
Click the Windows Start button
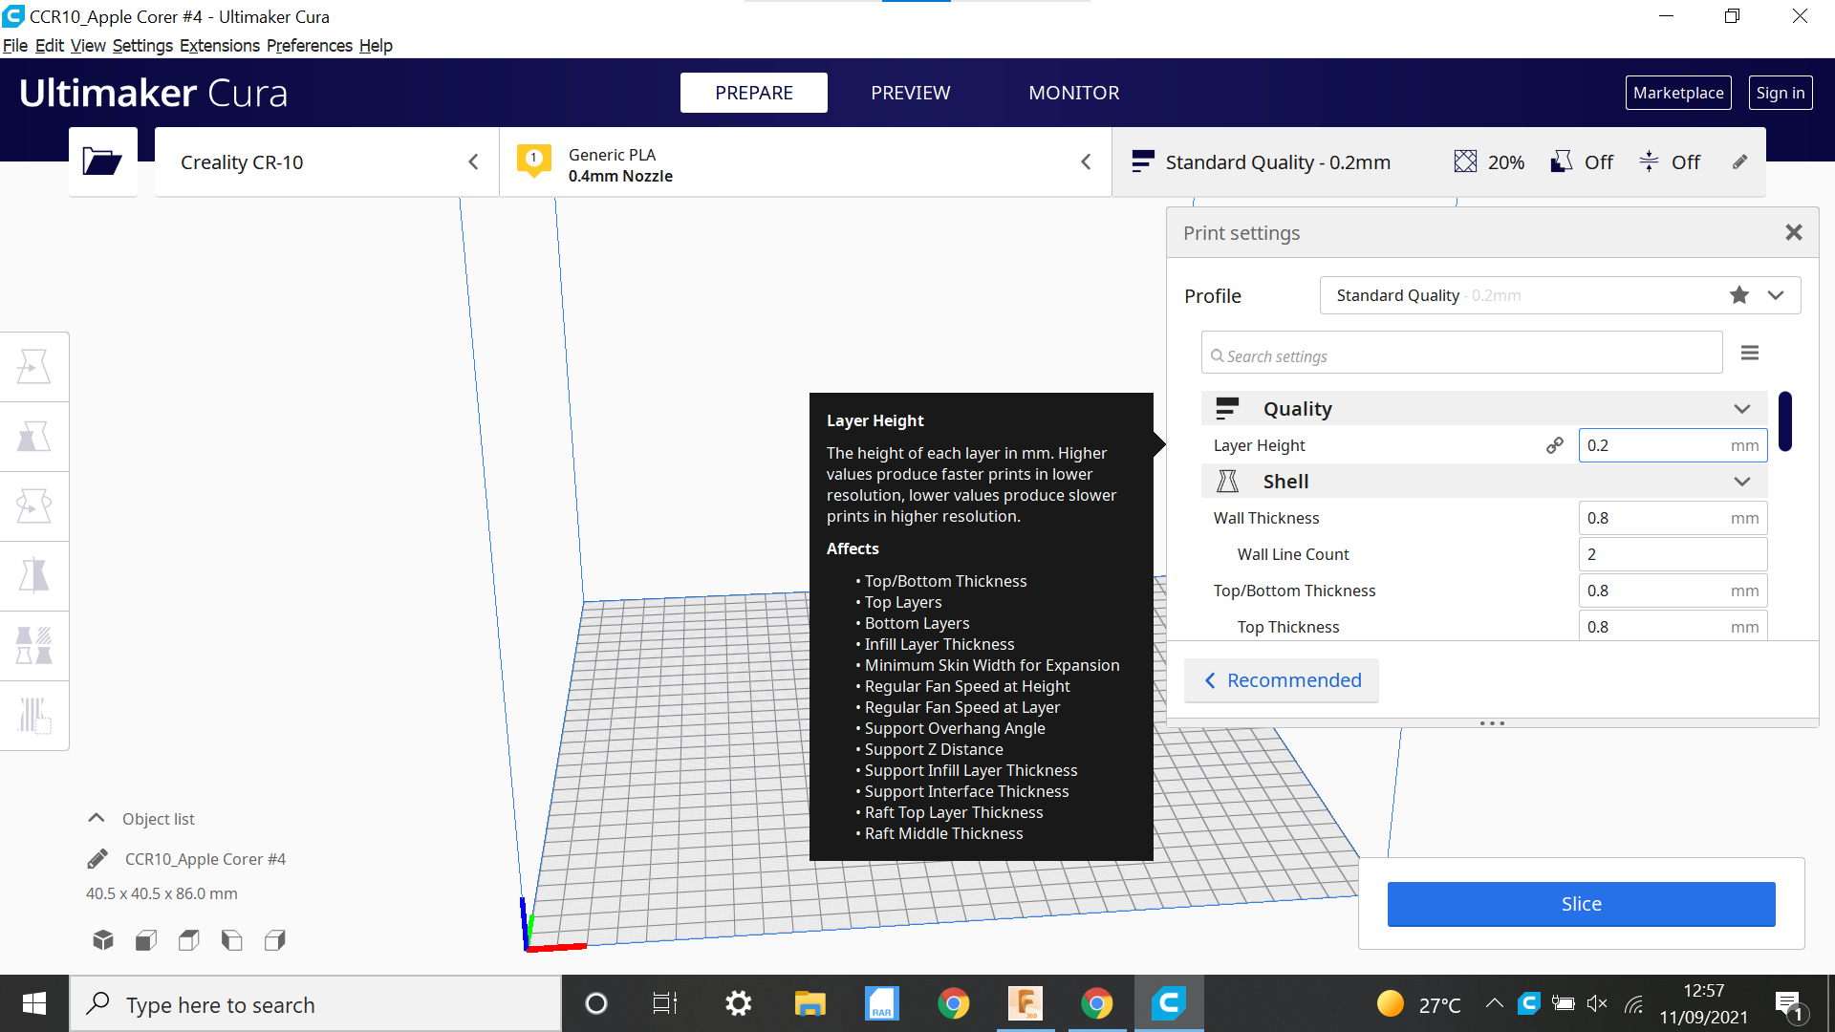34,1003
